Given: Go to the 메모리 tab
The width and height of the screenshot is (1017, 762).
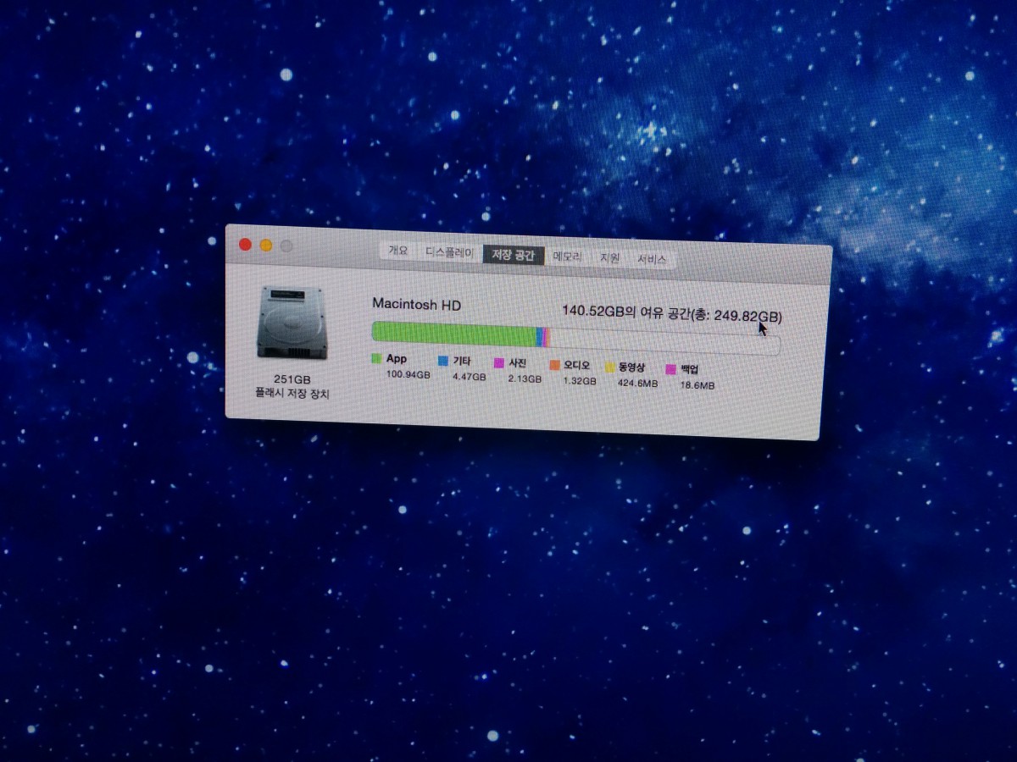Looking at the screenshot, I should (567, 257).
